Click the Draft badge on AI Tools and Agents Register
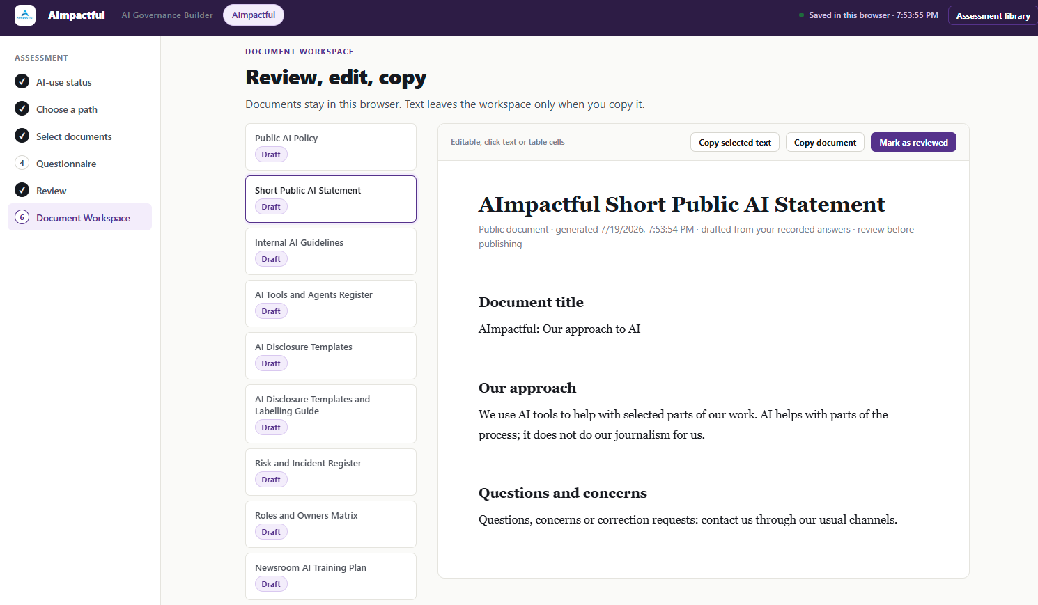 [271, 311]
